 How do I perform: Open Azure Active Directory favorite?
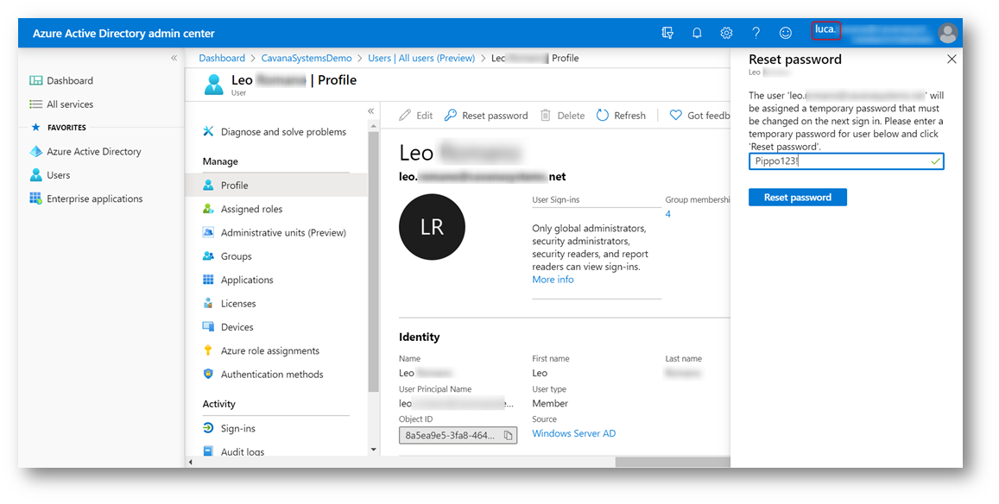[x=85, y=151]
